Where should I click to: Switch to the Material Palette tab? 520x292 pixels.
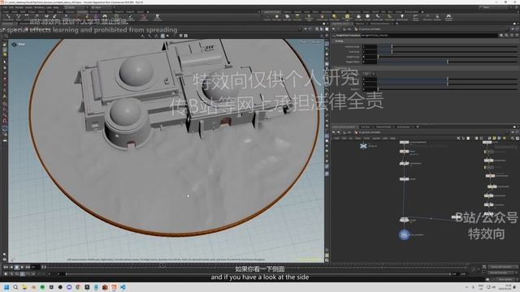(x=383, y=127)
